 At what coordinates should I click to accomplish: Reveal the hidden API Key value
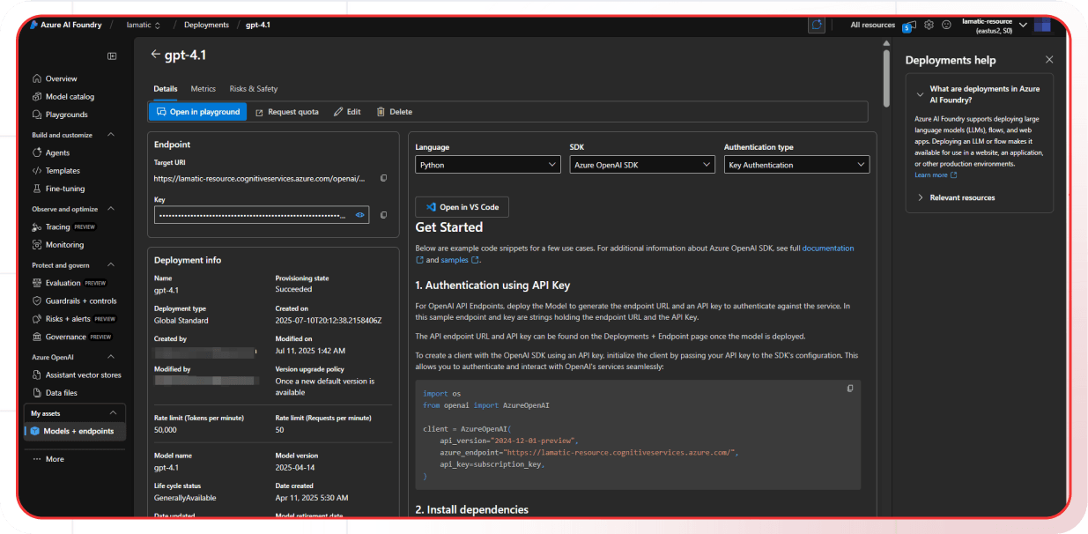point(359,214)
